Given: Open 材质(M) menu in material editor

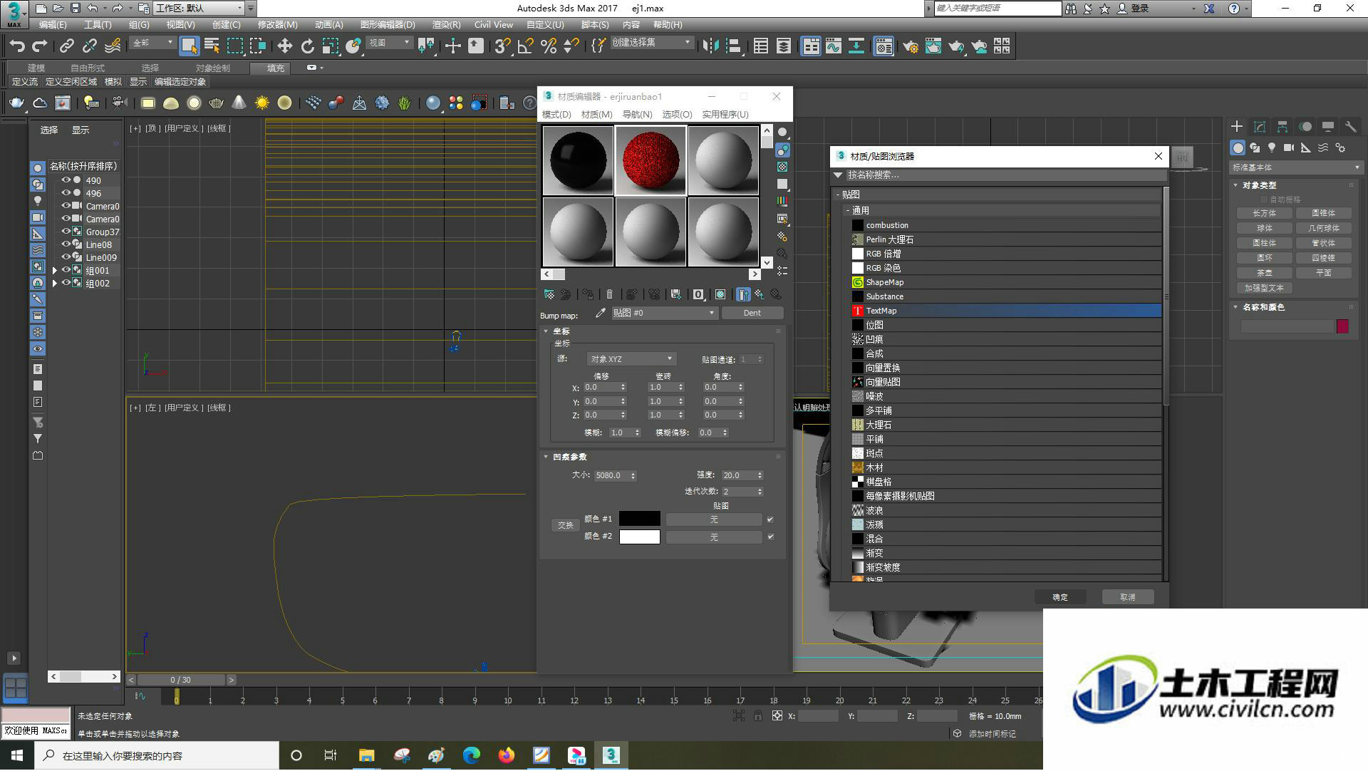Looking at the screenshot, I should tap(596, 114).
